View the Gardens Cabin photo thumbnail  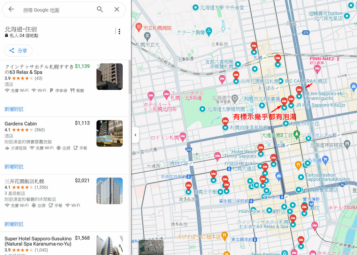tap(109, 133)
